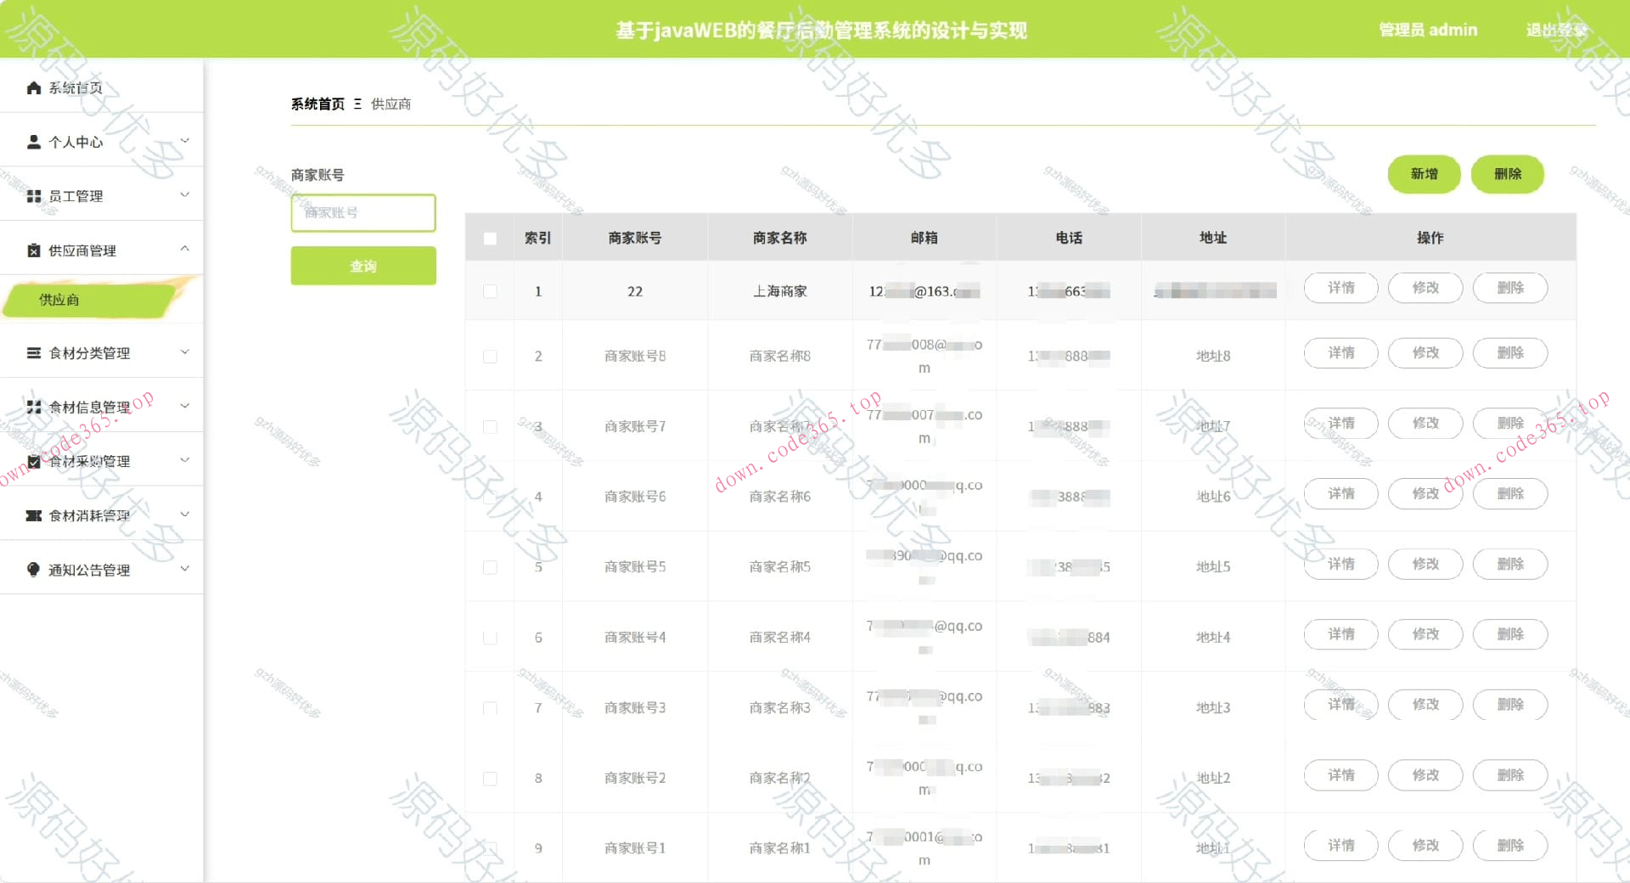Expand the 食材信息管理 chevron

click(x=185, y=406)
